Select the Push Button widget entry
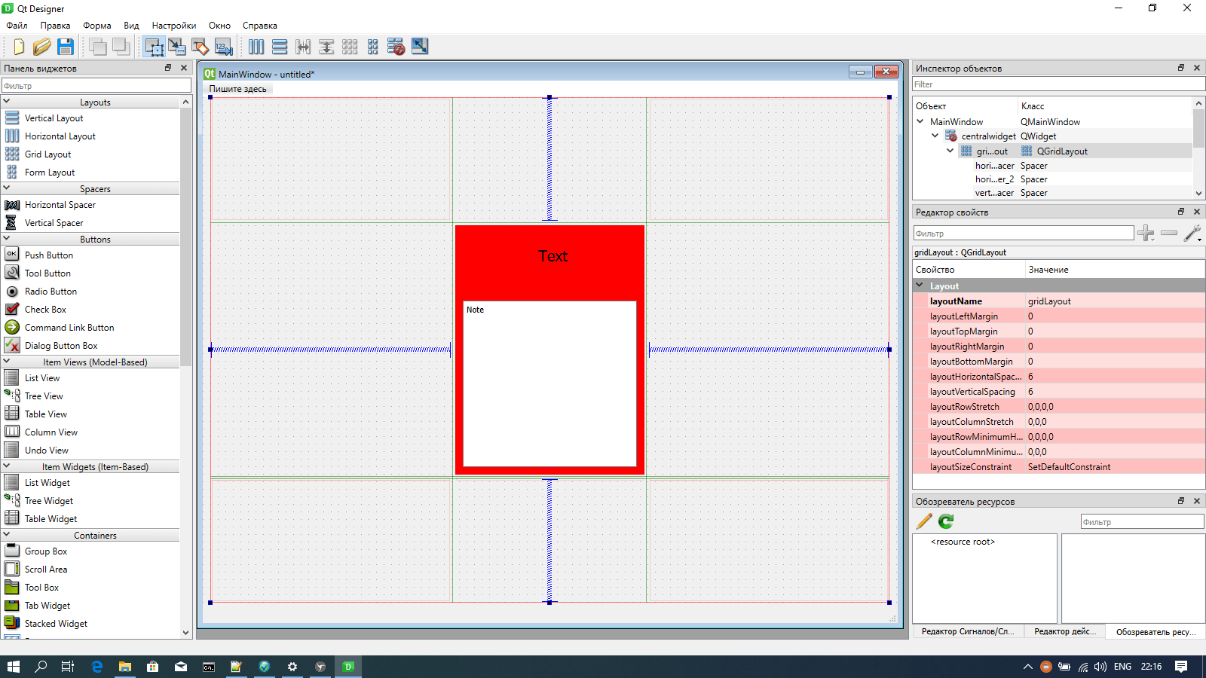The height and width of the screenshot is (678, 1206). [48, 255]
